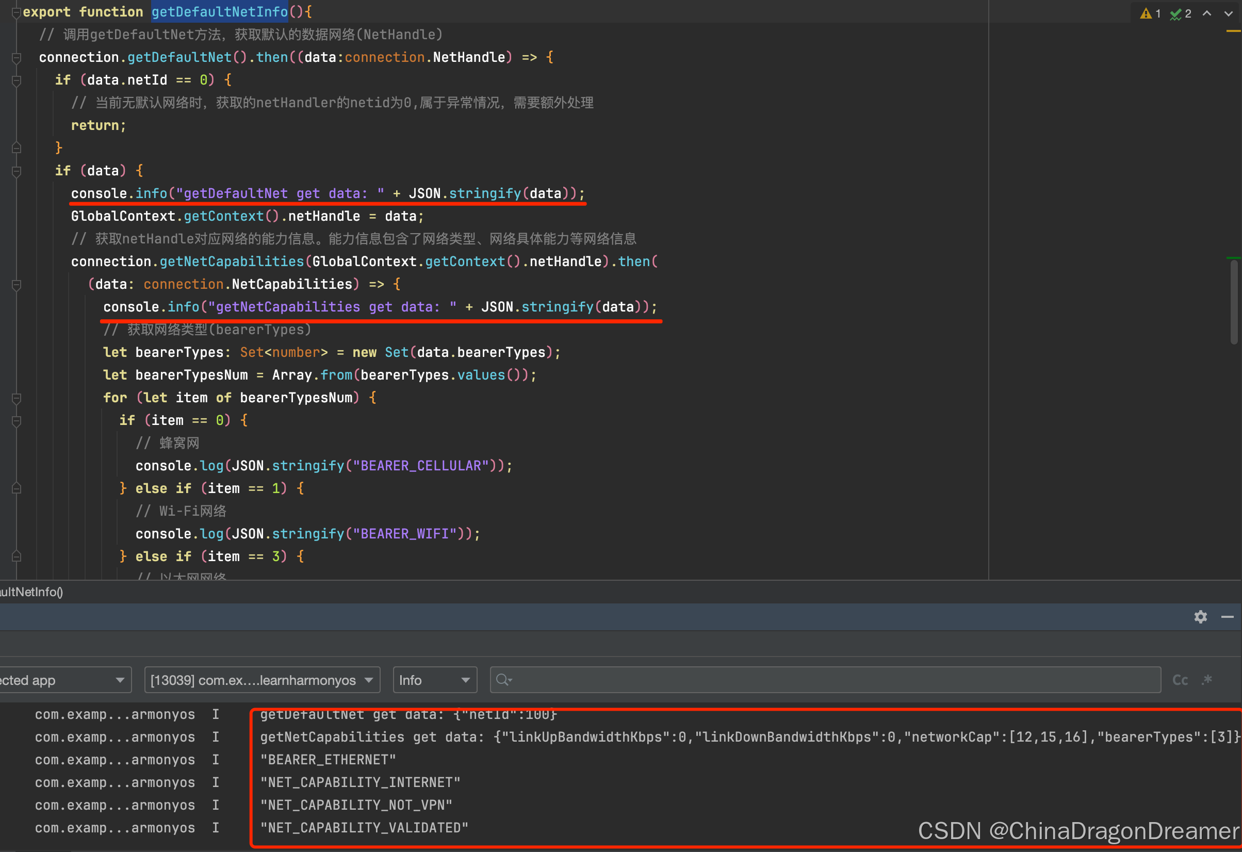Toggle Cc match case in log search

(x=1180, y=680)
